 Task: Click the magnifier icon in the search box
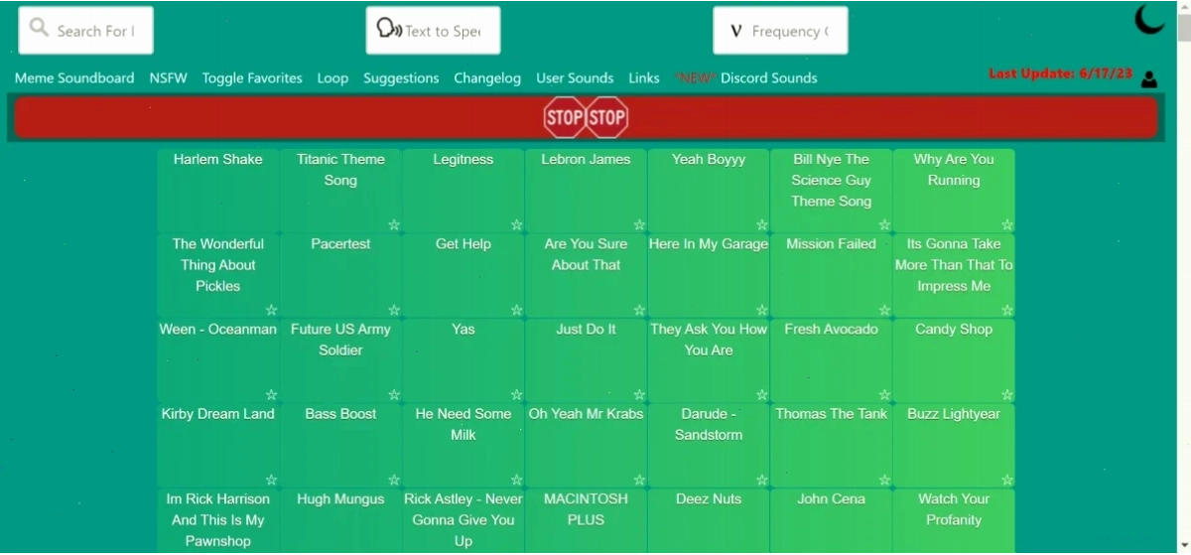click(x=39, y=28)
